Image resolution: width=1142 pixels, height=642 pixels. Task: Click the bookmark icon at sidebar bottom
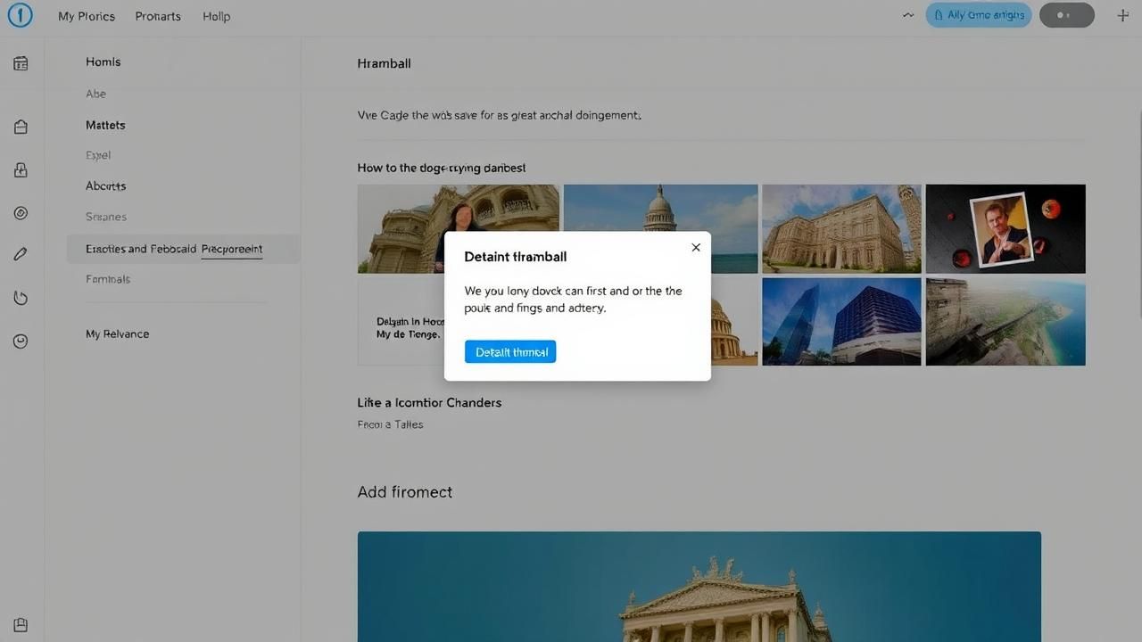click(x=21, y=625)
